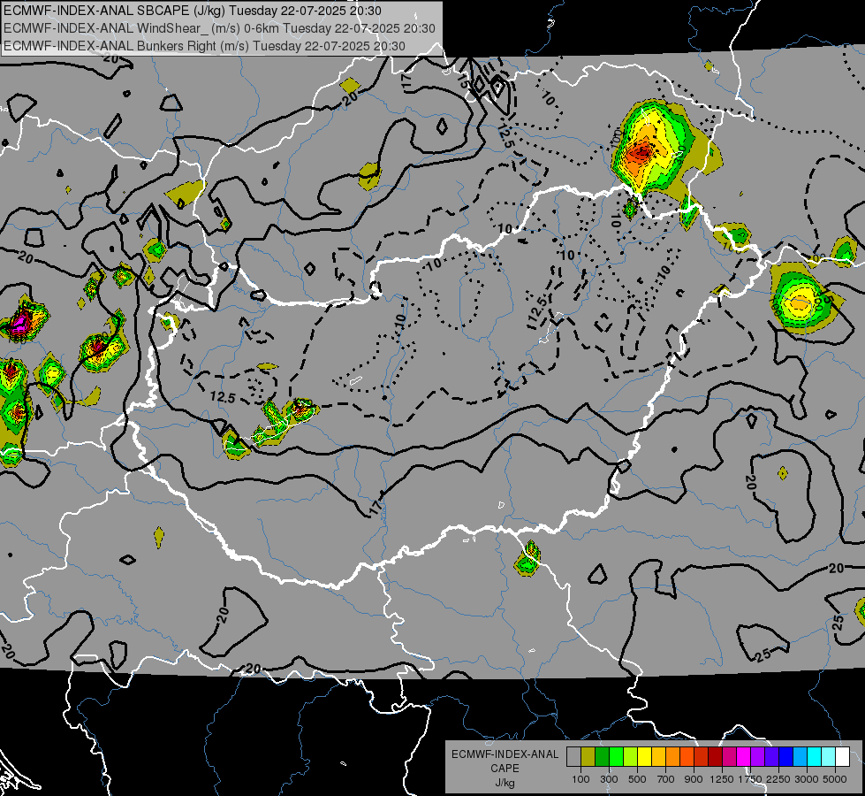Click the ECMWF-INDEX-ANAL legend title

505,754
